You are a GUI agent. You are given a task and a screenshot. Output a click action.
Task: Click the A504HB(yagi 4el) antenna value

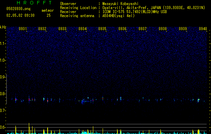coord(118,16)
